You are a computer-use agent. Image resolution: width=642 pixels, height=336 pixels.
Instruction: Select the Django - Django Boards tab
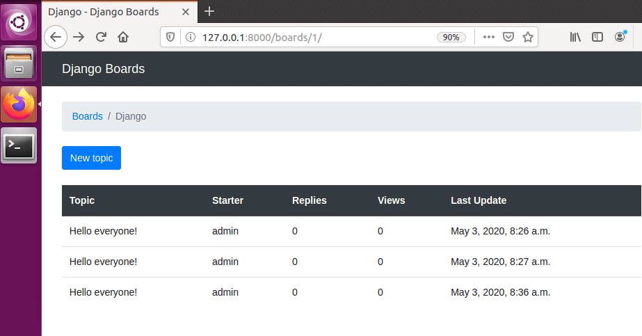point(120,12)
